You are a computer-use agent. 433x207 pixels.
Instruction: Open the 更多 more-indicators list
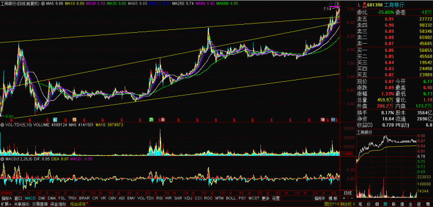(266, 198)
